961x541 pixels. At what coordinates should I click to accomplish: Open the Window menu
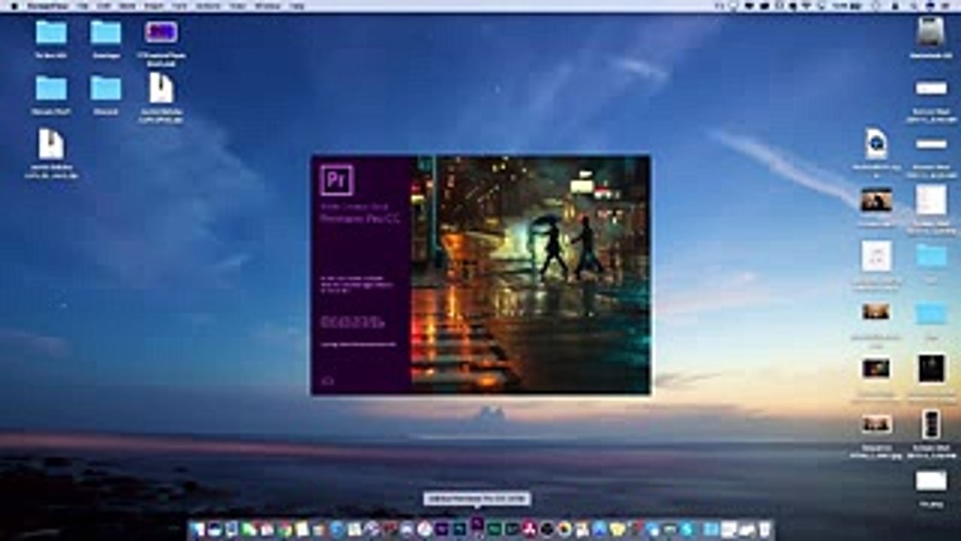(267, 6)
